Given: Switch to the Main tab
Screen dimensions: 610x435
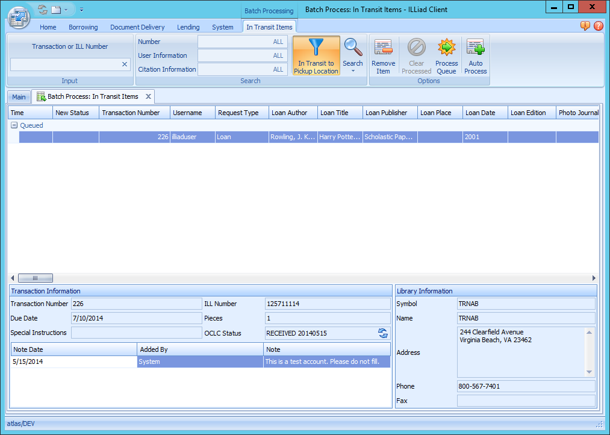Looking at the screenshot, I should point(19,96).
